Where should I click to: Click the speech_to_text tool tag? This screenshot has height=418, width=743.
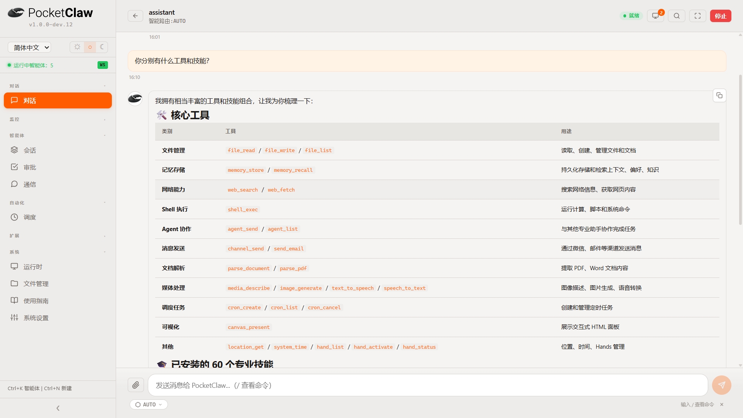[404, 288]
